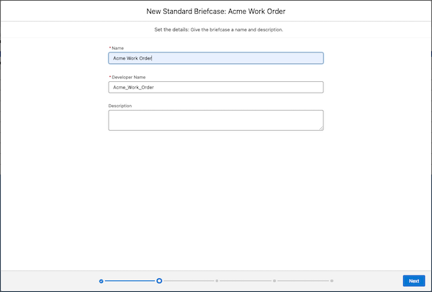Select the current second step indicator
The width and height of the screenshot is (432, 292).
coord(159,280)
